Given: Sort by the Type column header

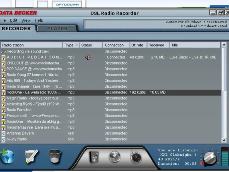Looking at the screenshot, I should (71, 45).
